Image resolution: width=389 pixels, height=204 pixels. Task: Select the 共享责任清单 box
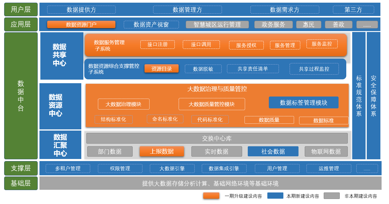[x=253, y=69]
